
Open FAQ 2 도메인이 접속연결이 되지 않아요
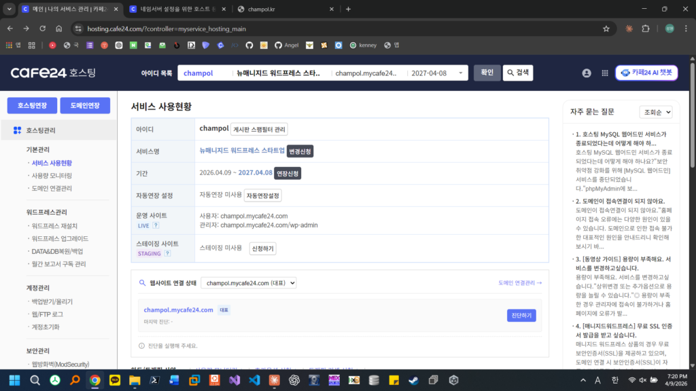tap(620, 201)
